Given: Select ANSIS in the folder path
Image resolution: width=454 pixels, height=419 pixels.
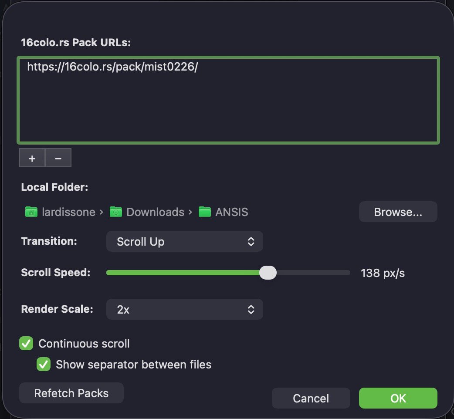Looking at the screenshot, I should (231, 212).
